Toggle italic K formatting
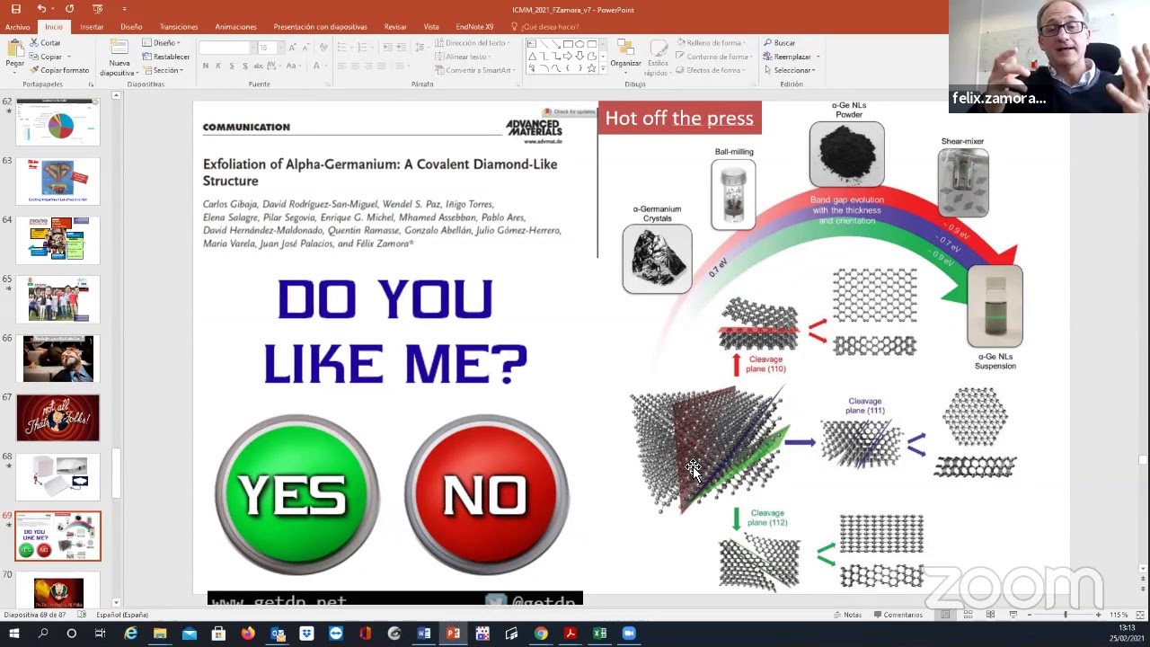The height and width of the screenshot is (647, 1150). (218, 66)
